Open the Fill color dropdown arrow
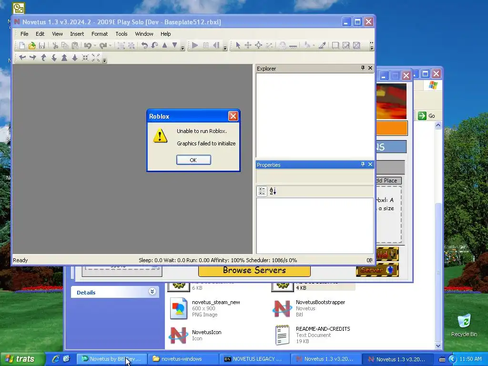This screenshot has width=488, height=366. pyautogui.click(x=314, y=45)
